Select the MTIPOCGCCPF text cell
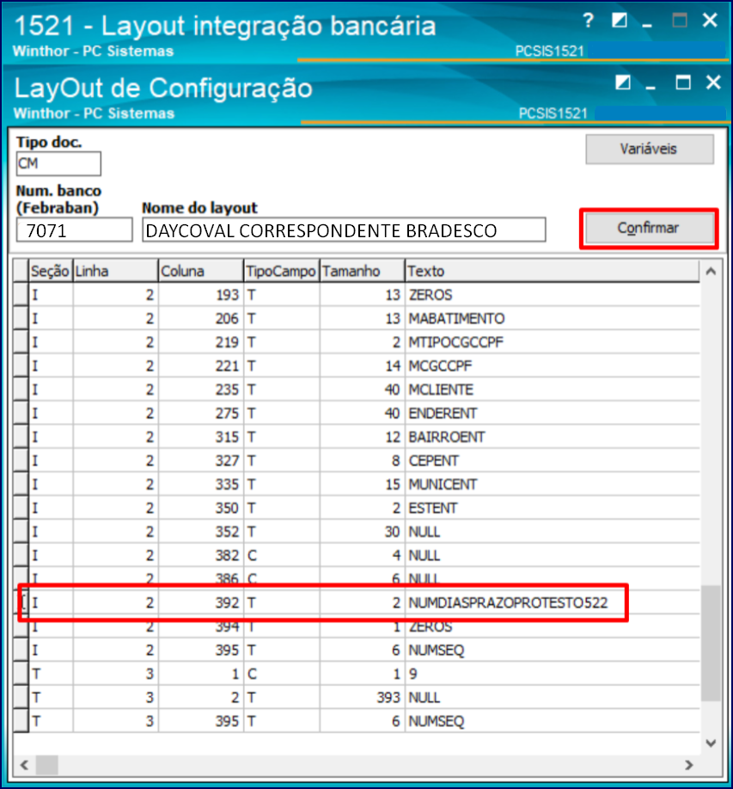733x789 pixels. click(x=553, y=342)
